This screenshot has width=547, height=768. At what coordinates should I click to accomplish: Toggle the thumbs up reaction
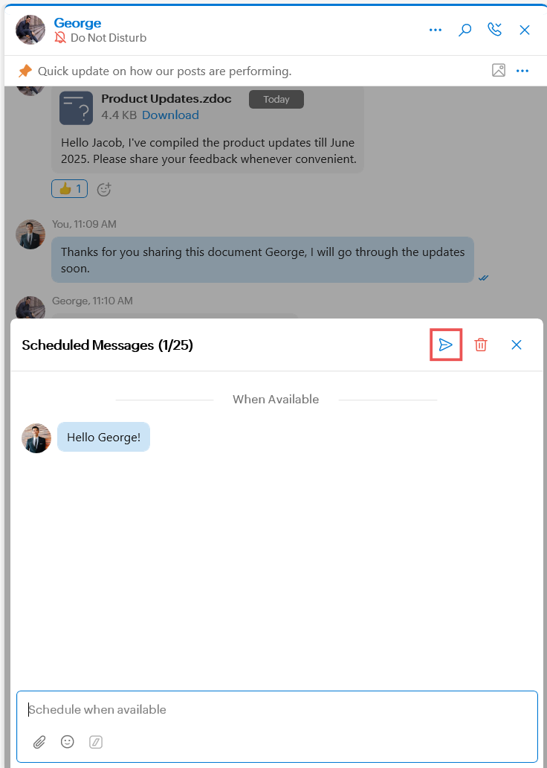[69, 189]
